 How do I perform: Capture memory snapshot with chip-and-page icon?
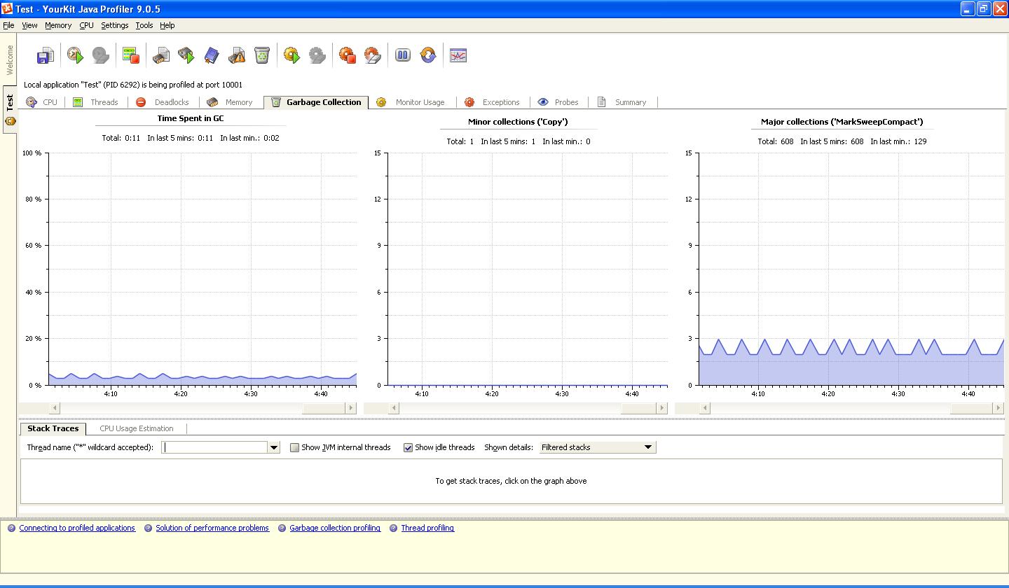[161, 55]
